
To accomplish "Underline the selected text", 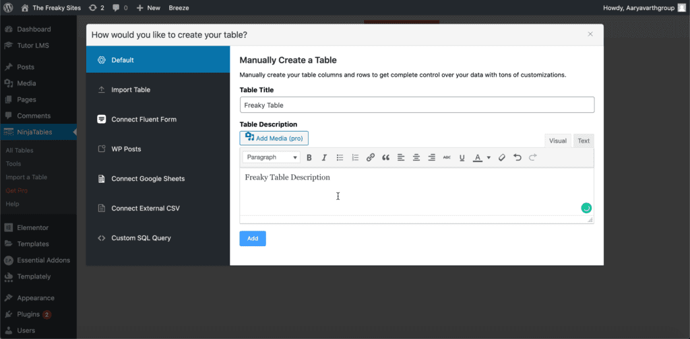I will point(462,157).
